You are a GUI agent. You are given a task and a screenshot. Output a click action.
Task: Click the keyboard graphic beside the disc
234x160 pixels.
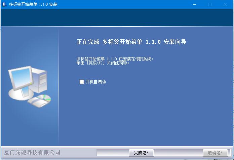[x=37, y=102]
